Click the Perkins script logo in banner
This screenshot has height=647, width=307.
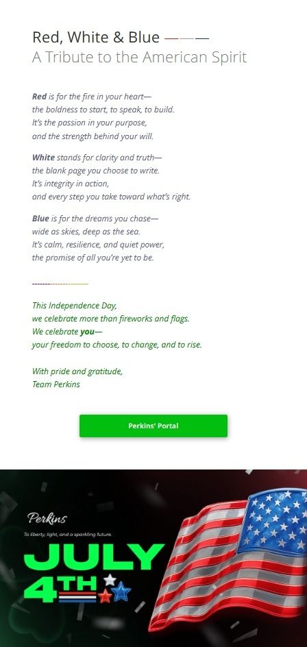(x=47, y=518)
